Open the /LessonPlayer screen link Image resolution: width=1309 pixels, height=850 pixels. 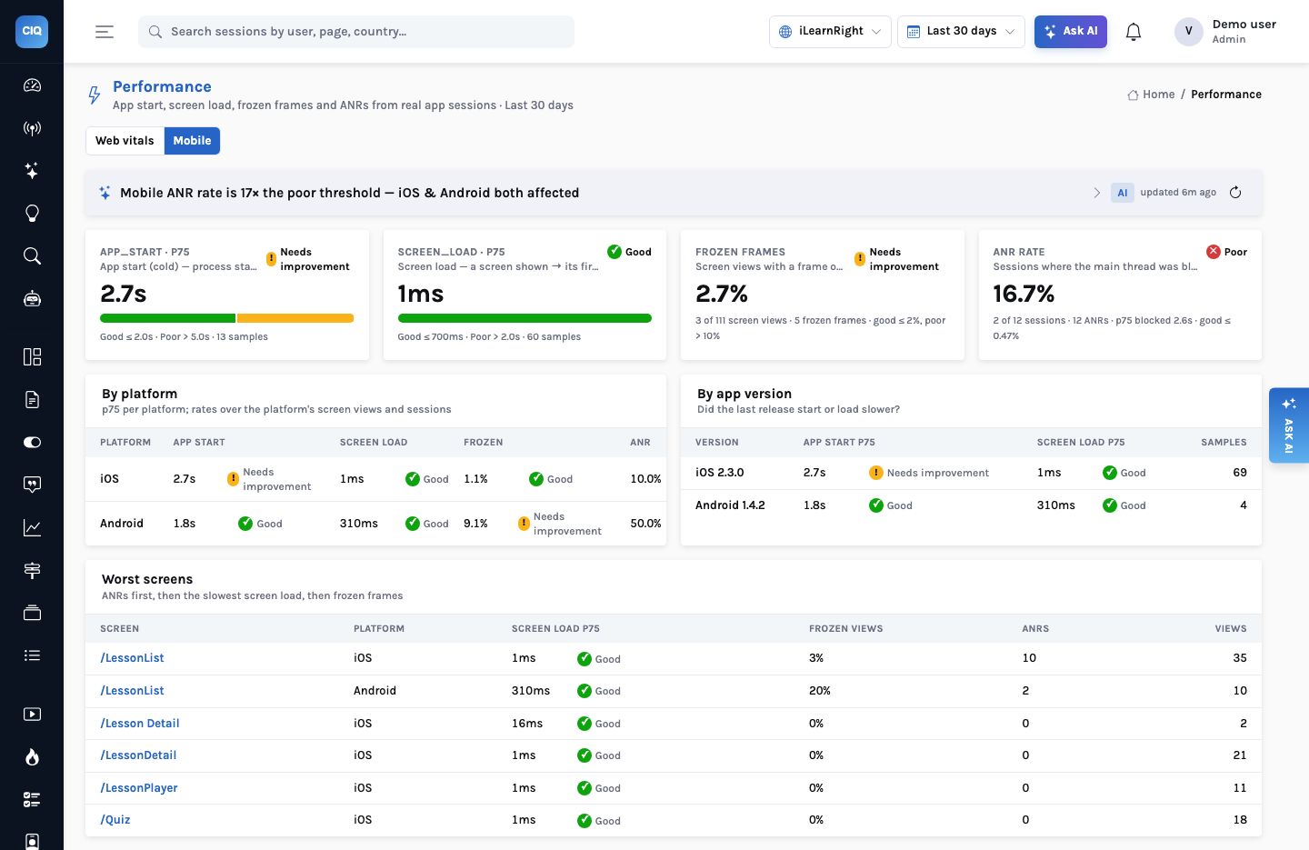pyautogui.click(x=139, y=788)
